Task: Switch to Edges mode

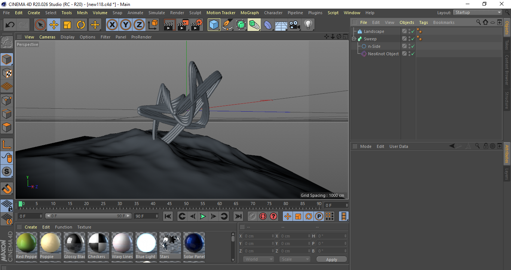Action: tap(7, 114)
